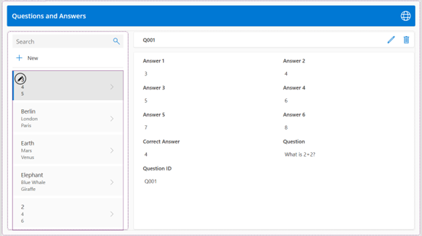Open the Elephant item chevron

click(x=112, y=182)
